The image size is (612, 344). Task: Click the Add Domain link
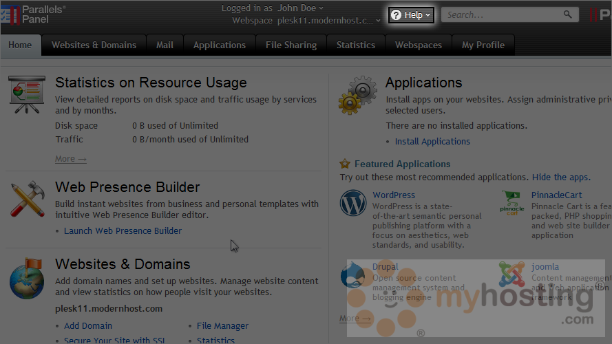tap(88, 325)
